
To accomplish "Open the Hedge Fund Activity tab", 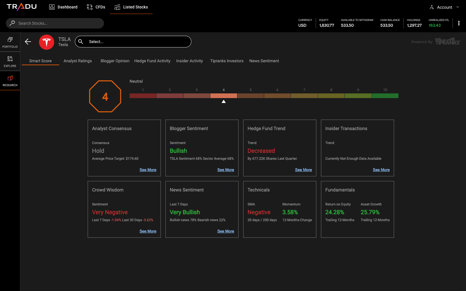I will click(x=152, y=61).
